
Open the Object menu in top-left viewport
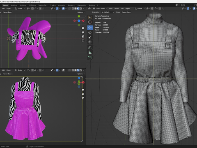9,9
